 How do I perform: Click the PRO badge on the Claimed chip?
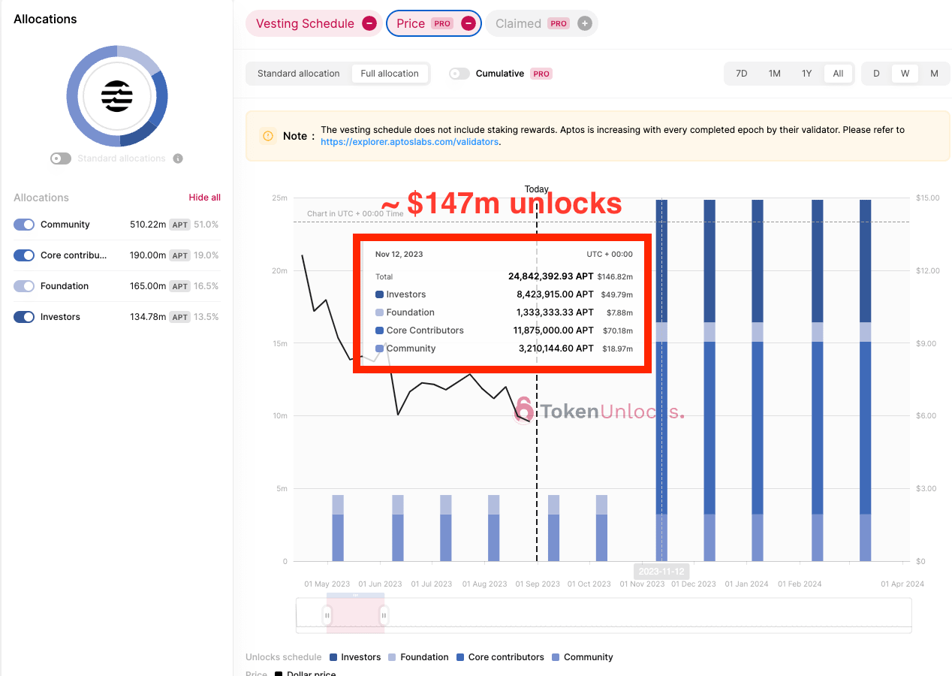point(558,23)
